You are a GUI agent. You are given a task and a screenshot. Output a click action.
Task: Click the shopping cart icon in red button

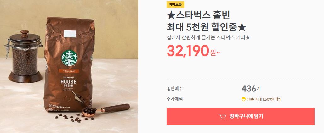[222, 117]
